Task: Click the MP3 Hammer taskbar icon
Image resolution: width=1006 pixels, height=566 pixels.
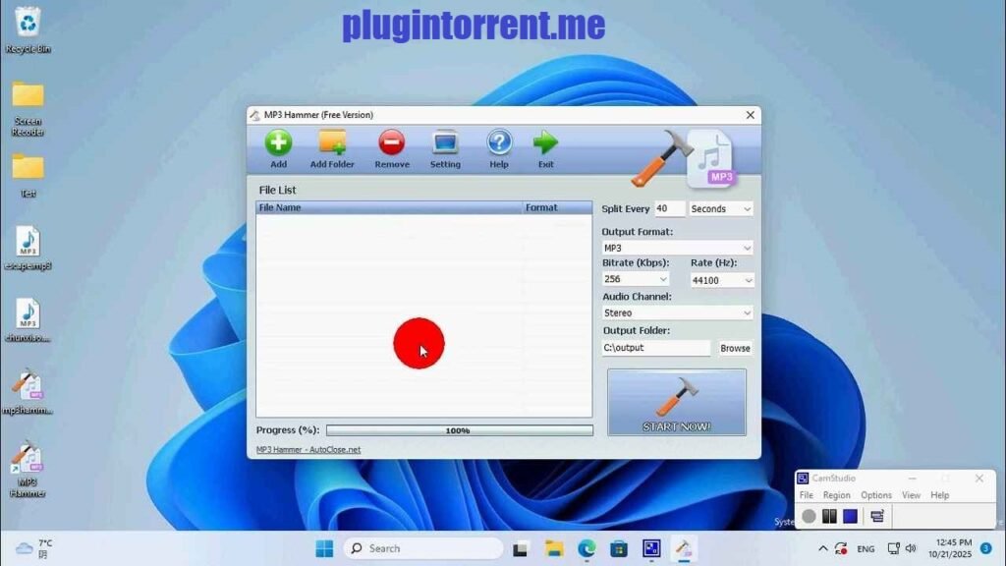Action: (684, 548)
